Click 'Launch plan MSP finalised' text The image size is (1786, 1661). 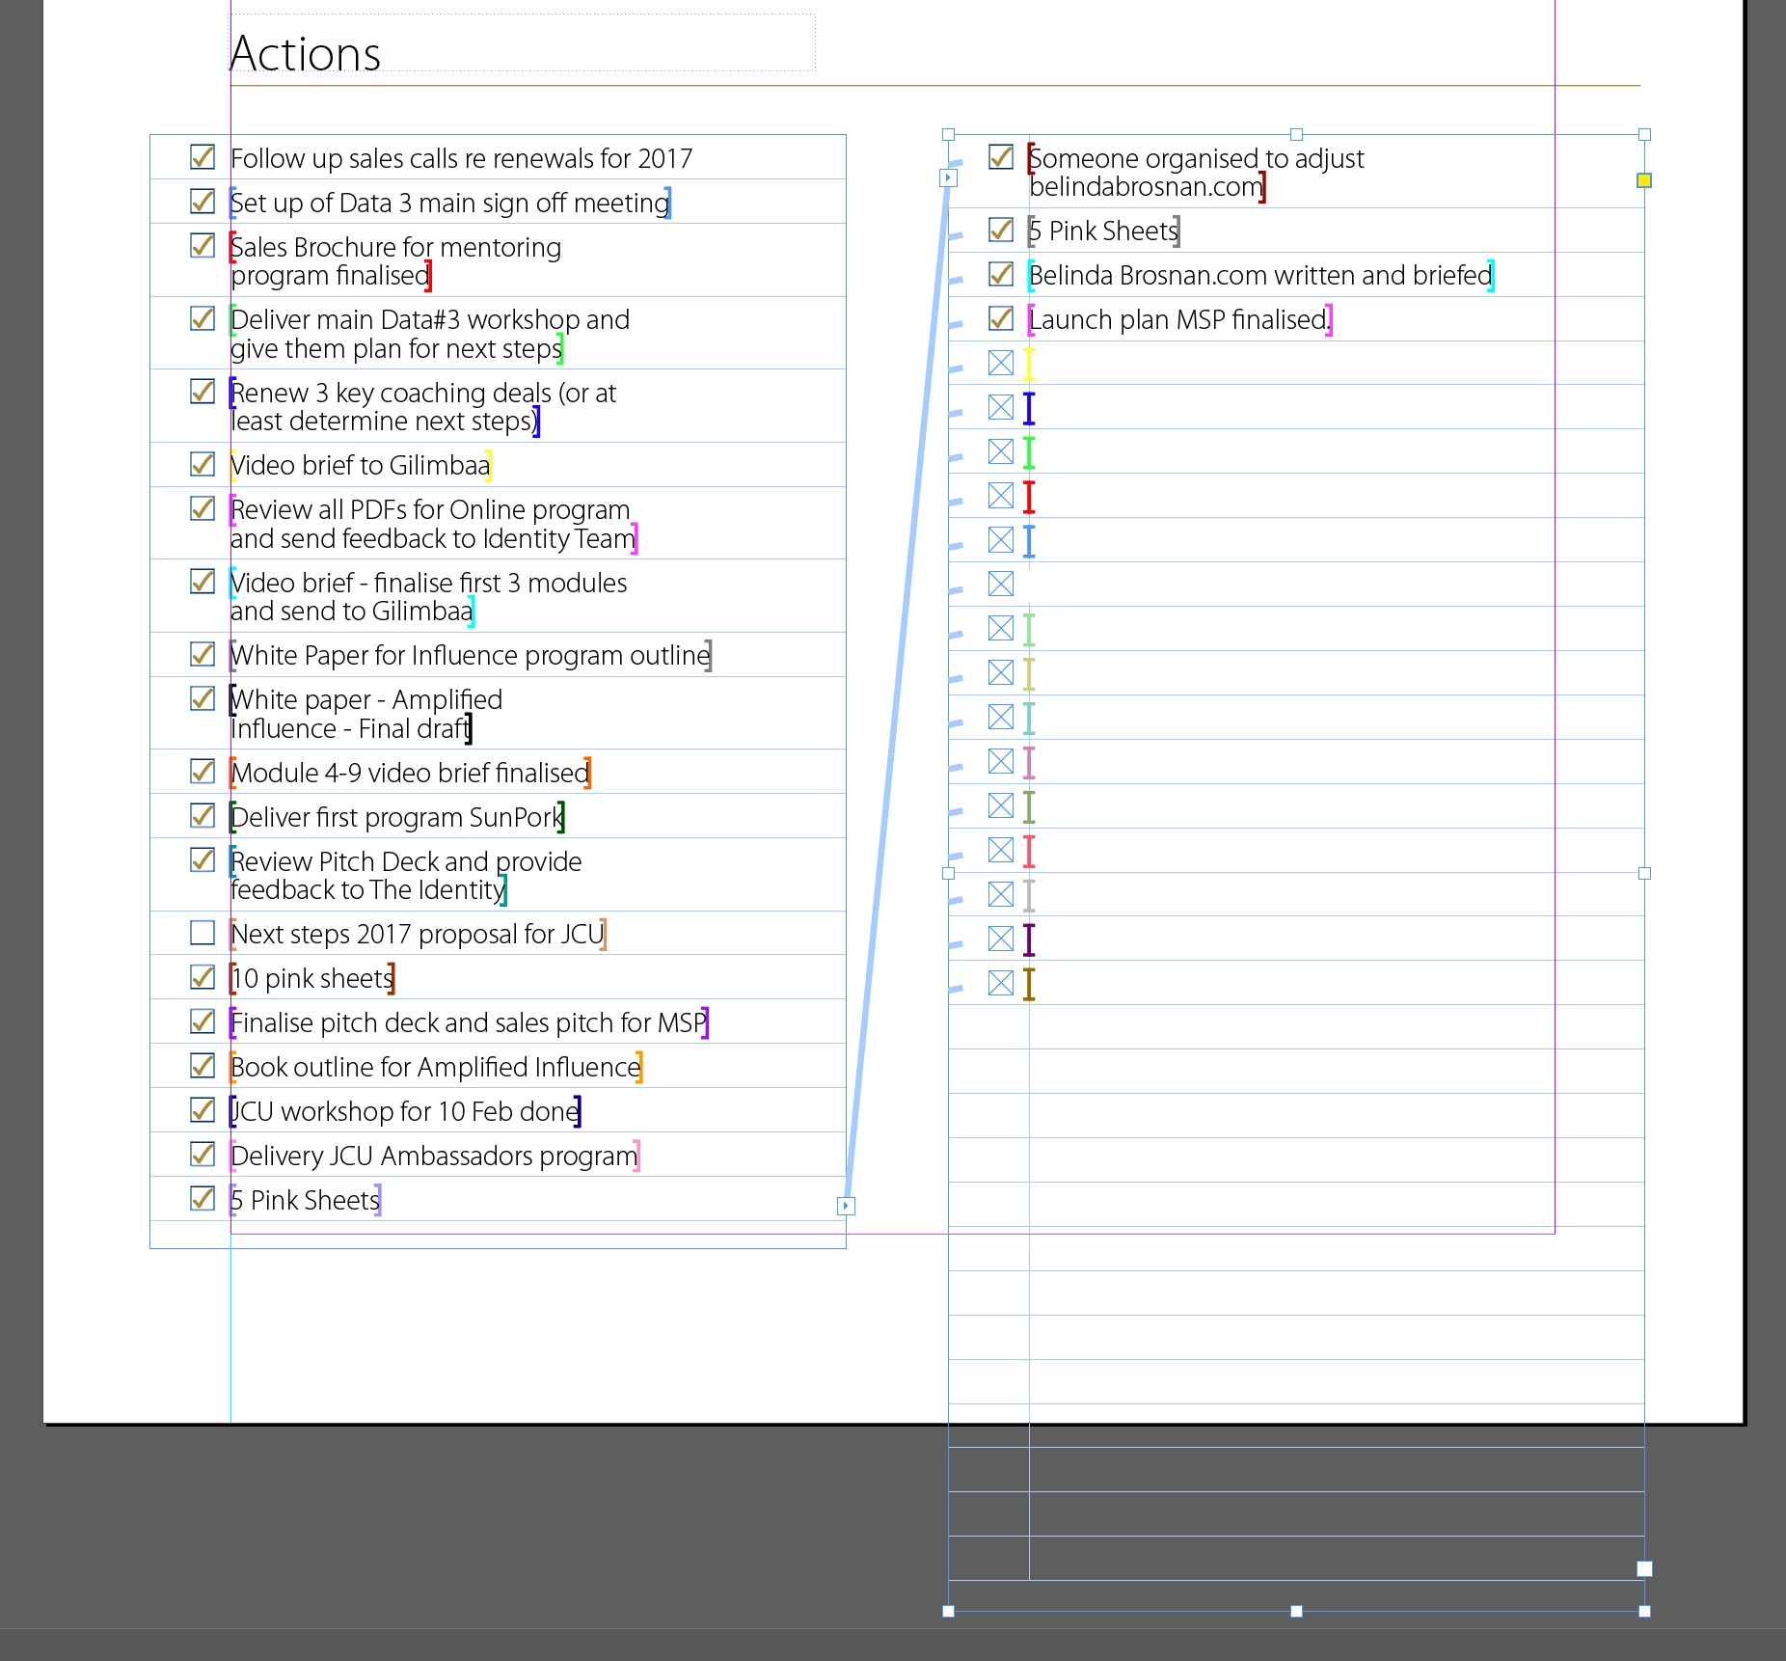point(1178,319)
